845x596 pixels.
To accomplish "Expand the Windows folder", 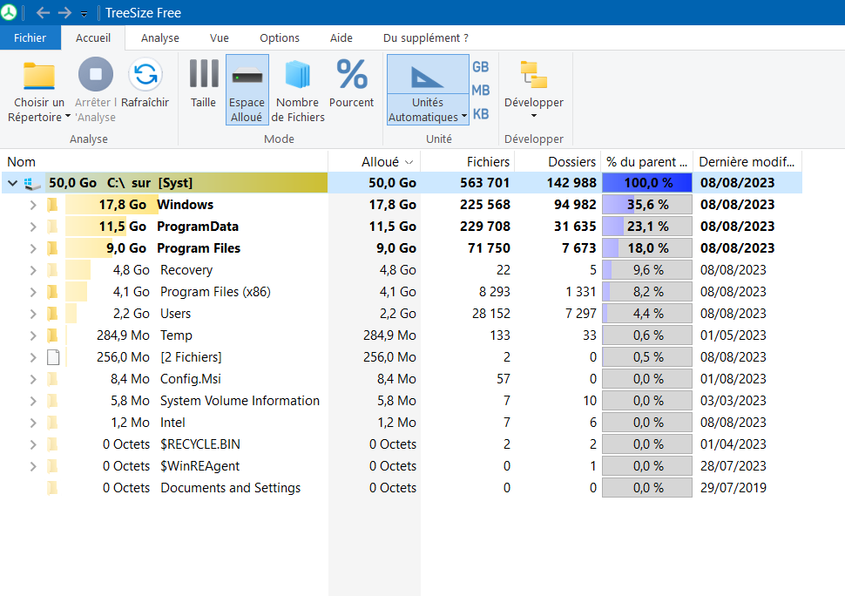I will tap(33, 205).
